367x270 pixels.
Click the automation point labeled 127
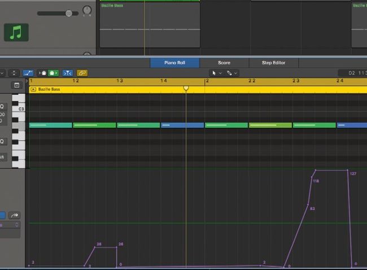(x=347, y=170)
